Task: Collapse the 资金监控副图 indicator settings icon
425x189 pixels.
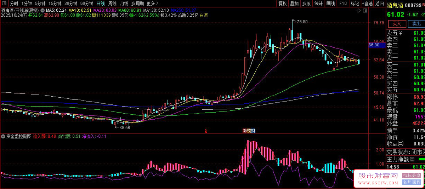Action: [4, 136]
